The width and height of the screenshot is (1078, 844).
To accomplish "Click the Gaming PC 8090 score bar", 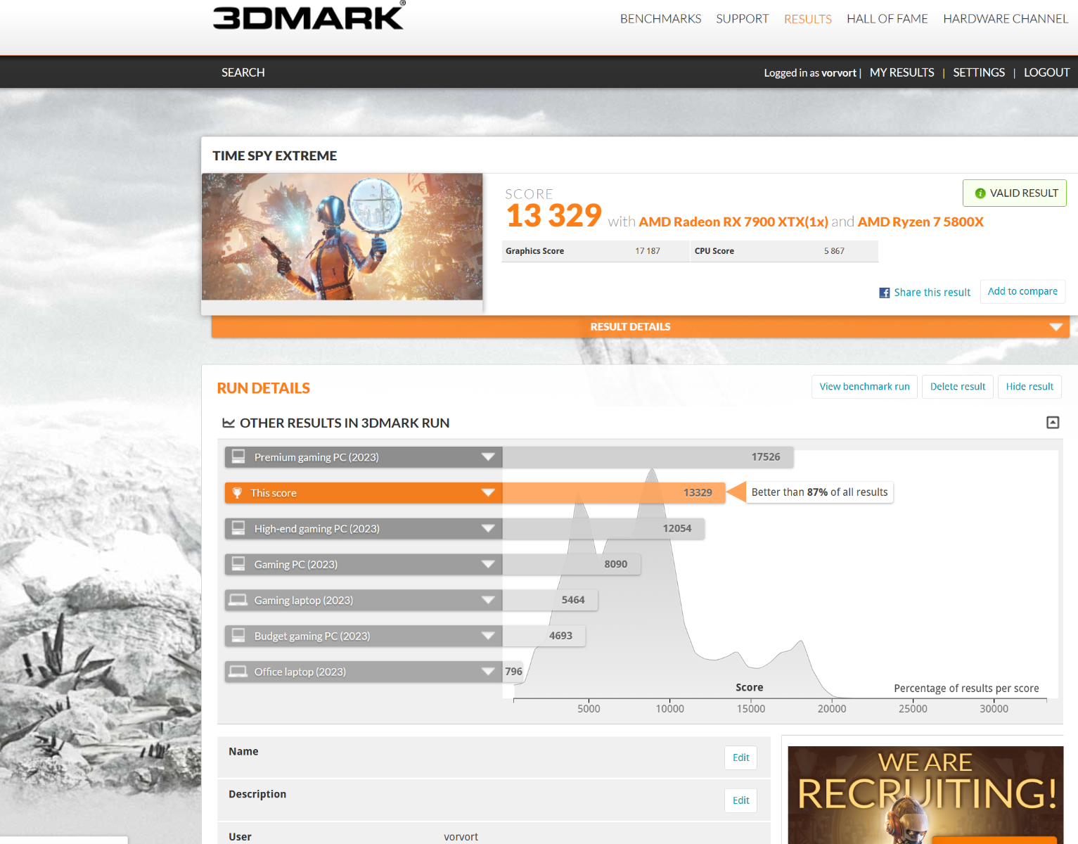I will coord(571,565).
